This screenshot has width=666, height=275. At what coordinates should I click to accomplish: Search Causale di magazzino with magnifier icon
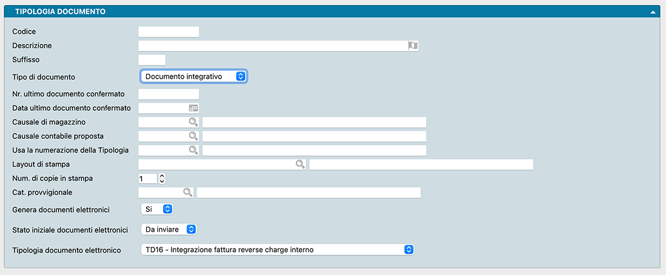click(193, 122)
